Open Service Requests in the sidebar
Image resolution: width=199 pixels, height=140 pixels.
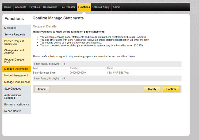point(17,34)
